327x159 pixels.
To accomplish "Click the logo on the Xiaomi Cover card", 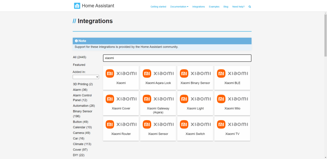I will pyautogui.click(x=121, y=99).
